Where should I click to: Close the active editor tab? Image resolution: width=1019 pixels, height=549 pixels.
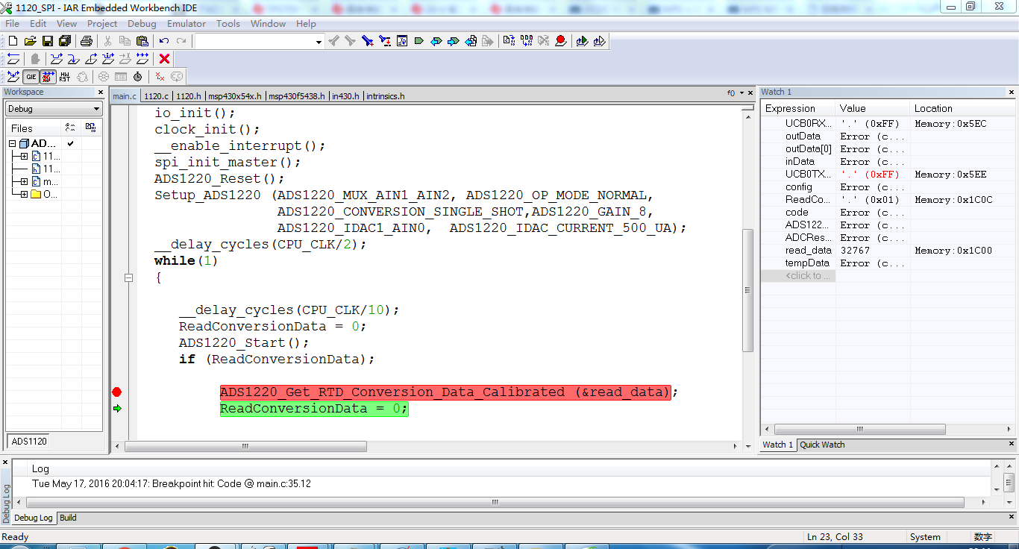[750, 93]
